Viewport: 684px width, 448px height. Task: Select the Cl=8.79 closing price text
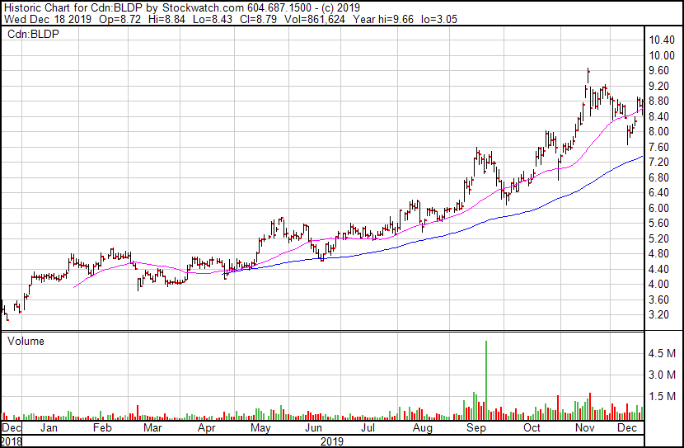pyautogui.click(x=258, y=19)
